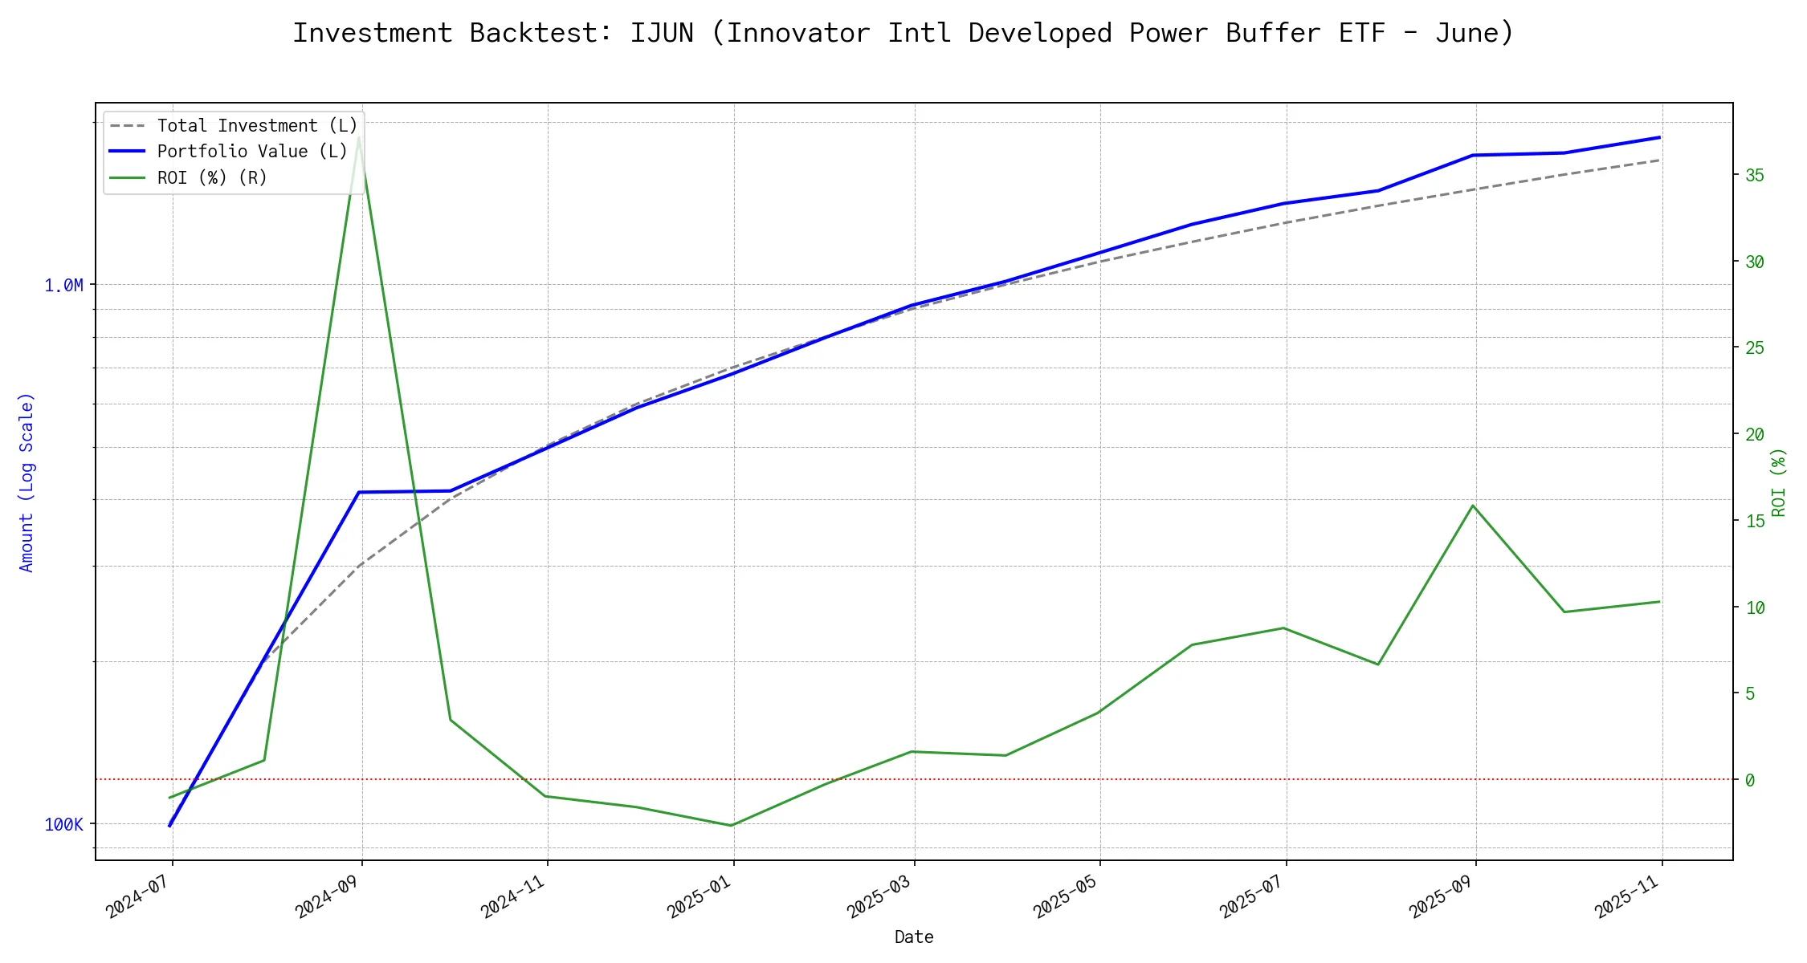Screen dimensions: 1807x963
Task: Click the 1.0M left axis tick label
Action: (63, 286)
